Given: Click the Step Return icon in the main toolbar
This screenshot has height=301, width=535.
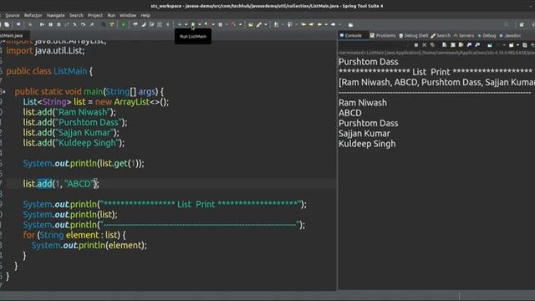Looking at the screenshot, I should (91, 24).
